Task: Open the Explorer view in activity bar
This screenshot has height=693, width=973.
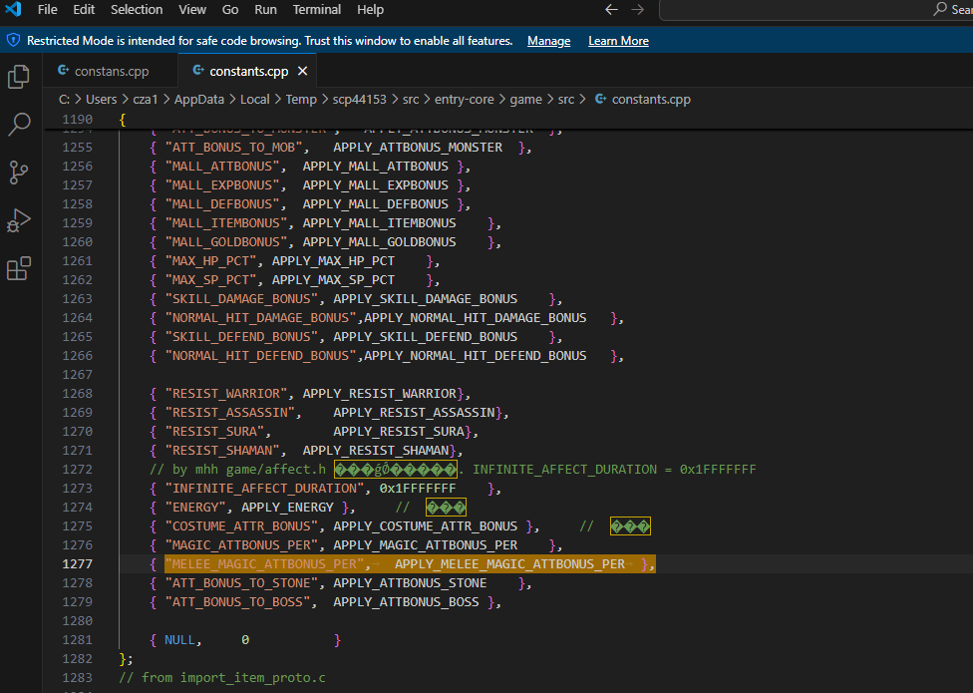Action: (x=19, y=77)
